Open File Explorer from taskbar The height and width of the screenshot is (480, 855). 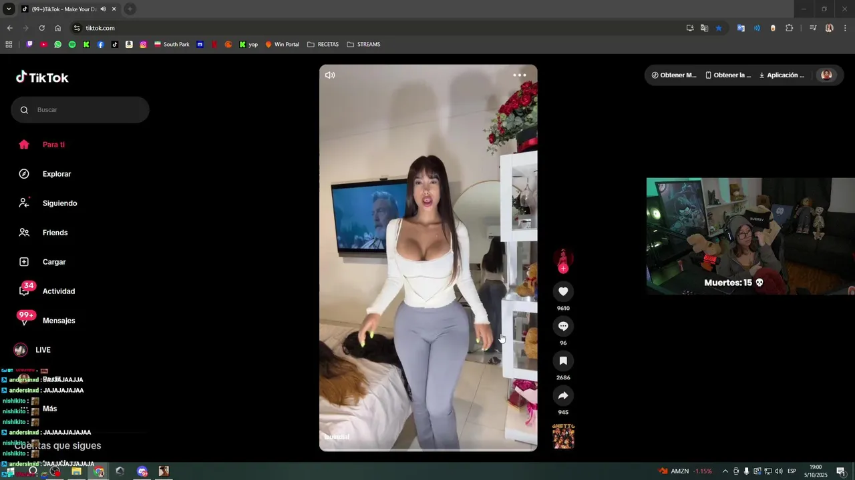click(x=76, y=471)
